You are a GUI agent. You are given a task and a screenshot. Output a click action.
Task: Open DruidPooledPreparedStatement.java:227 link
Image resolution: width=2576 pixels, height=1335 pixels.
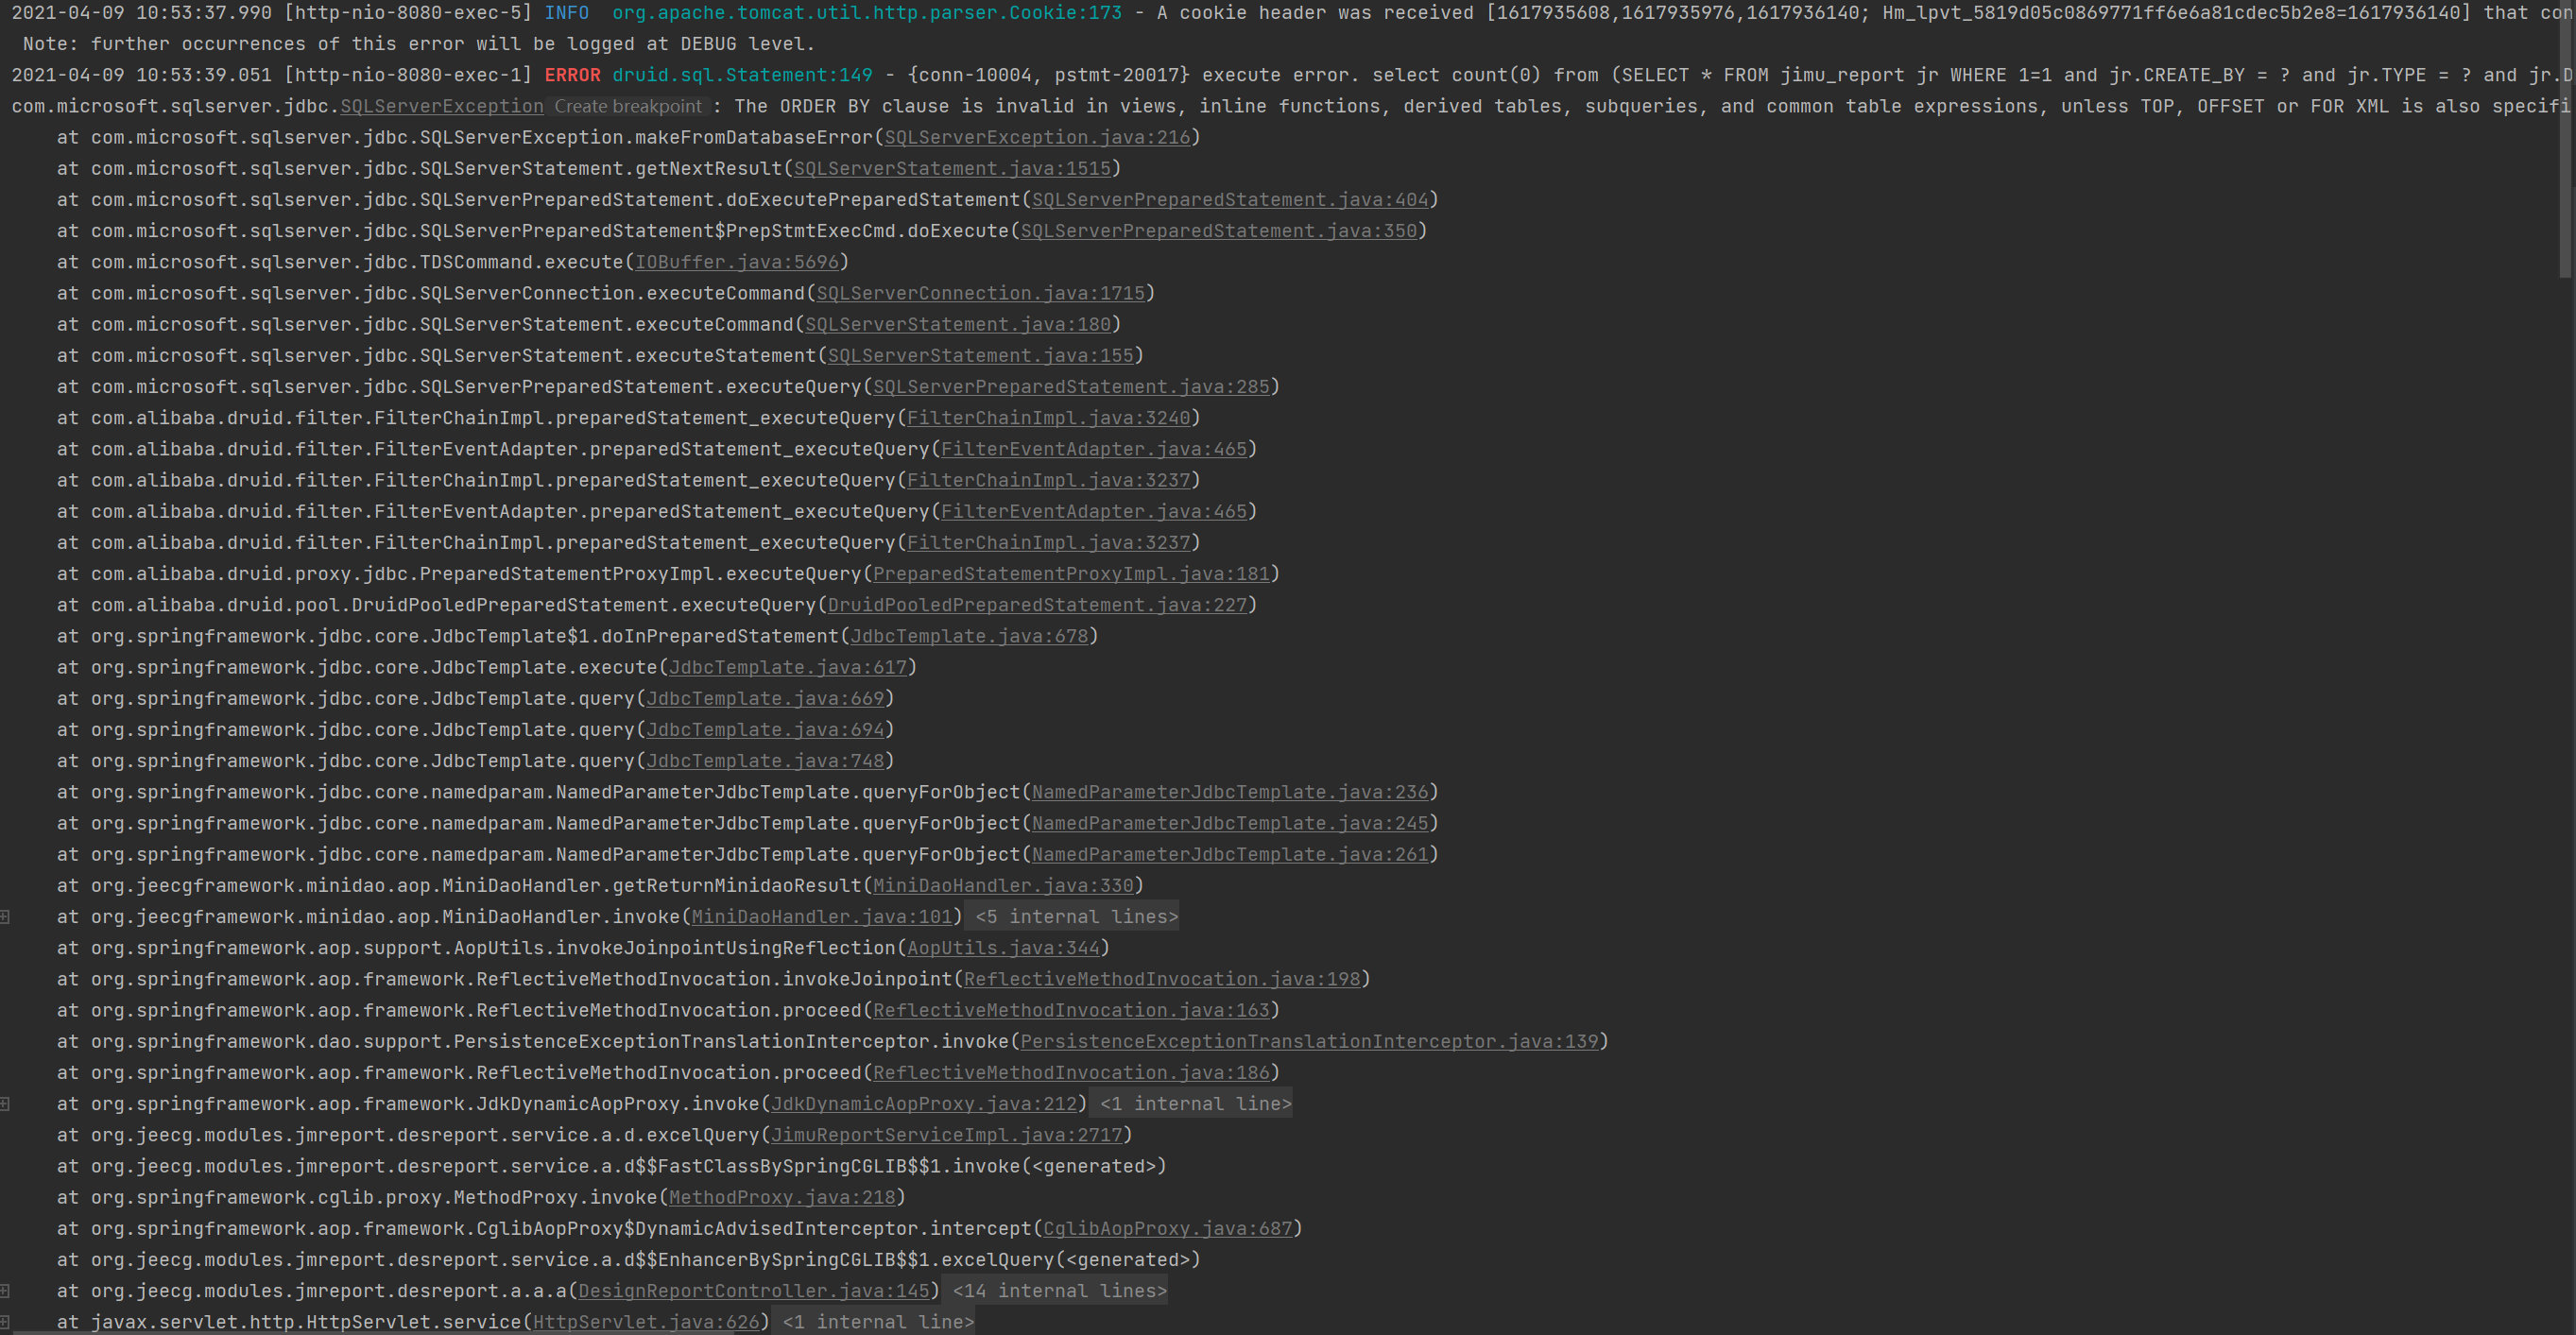(x=1037, y=604)
